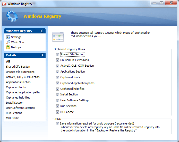This screenshot has width=179, height=142.
Task: Collapse the Windows Registry sidebar panel
Action: tap(42, 31)
